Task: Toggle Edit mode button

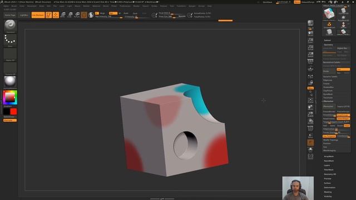Action: (x=48, y=15)
